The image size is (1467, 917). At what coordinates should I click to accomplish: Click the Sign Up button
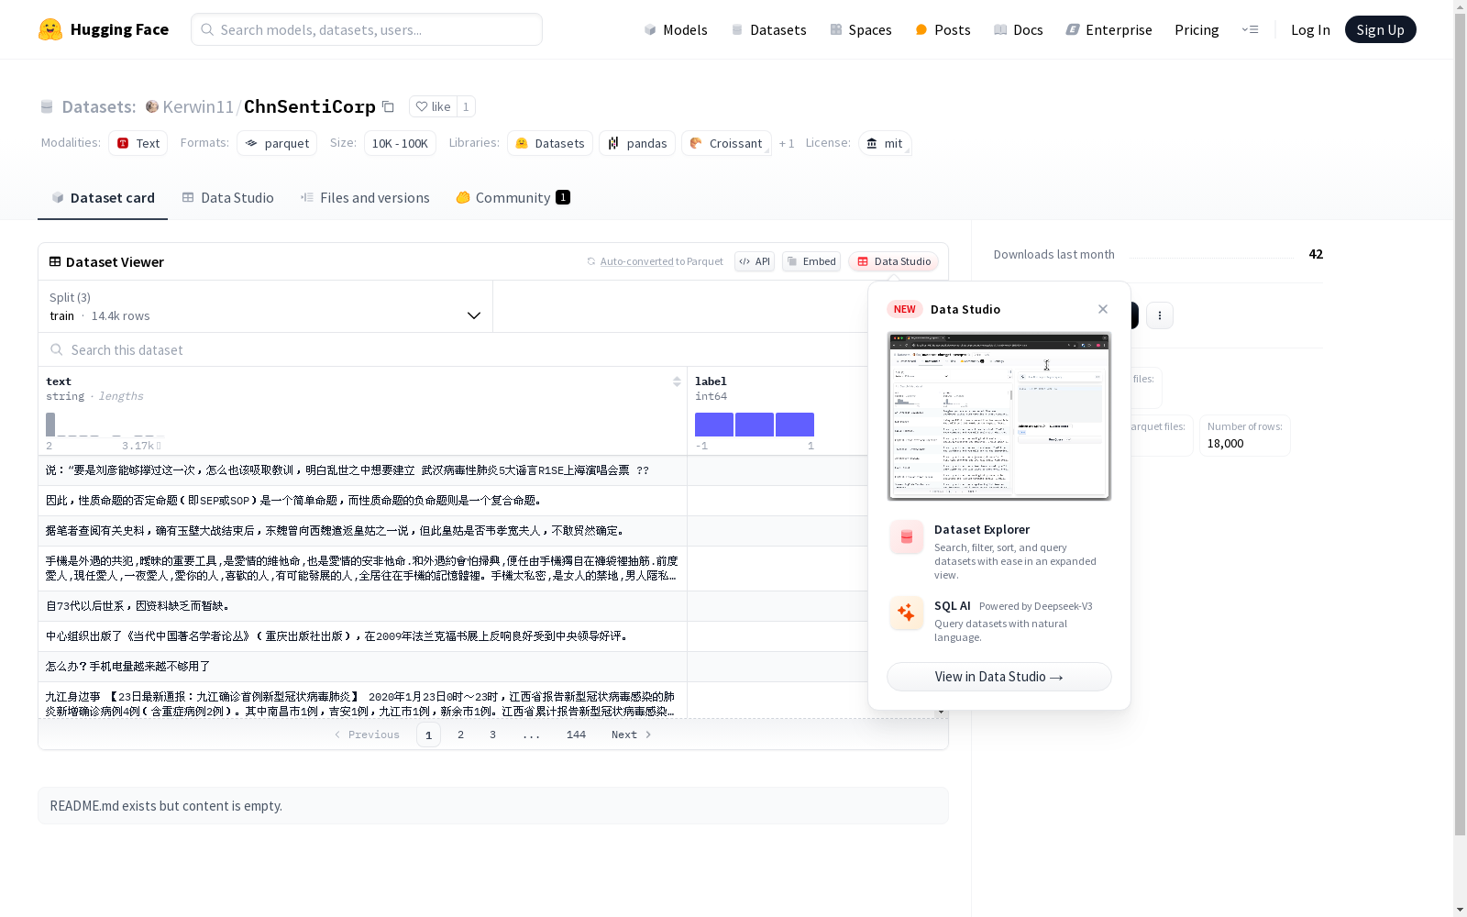pyautogui.click(x=1380, y=29)
